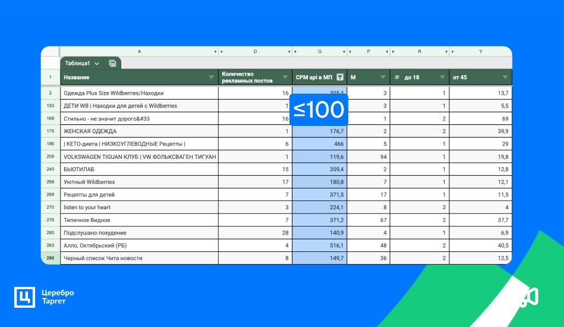Viewport: 564px width, 327px height.
Task: Expand hidden columns right of column P
Action: point(387,51)
